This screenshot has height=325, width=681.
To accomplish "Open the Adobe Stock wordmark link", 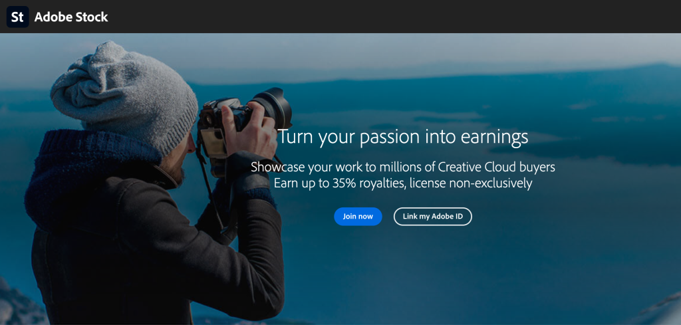I will coord(71,17).
